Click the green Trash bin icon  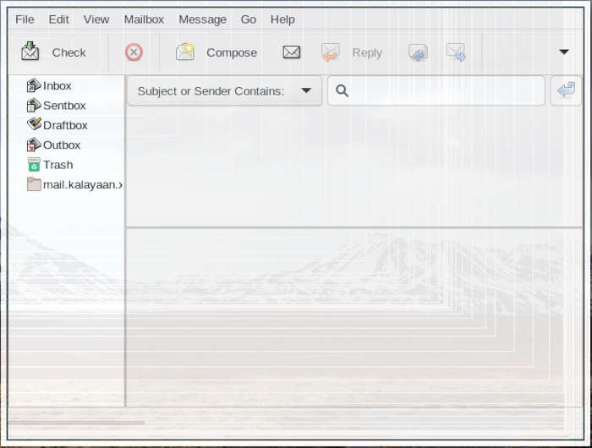(34, 165)
